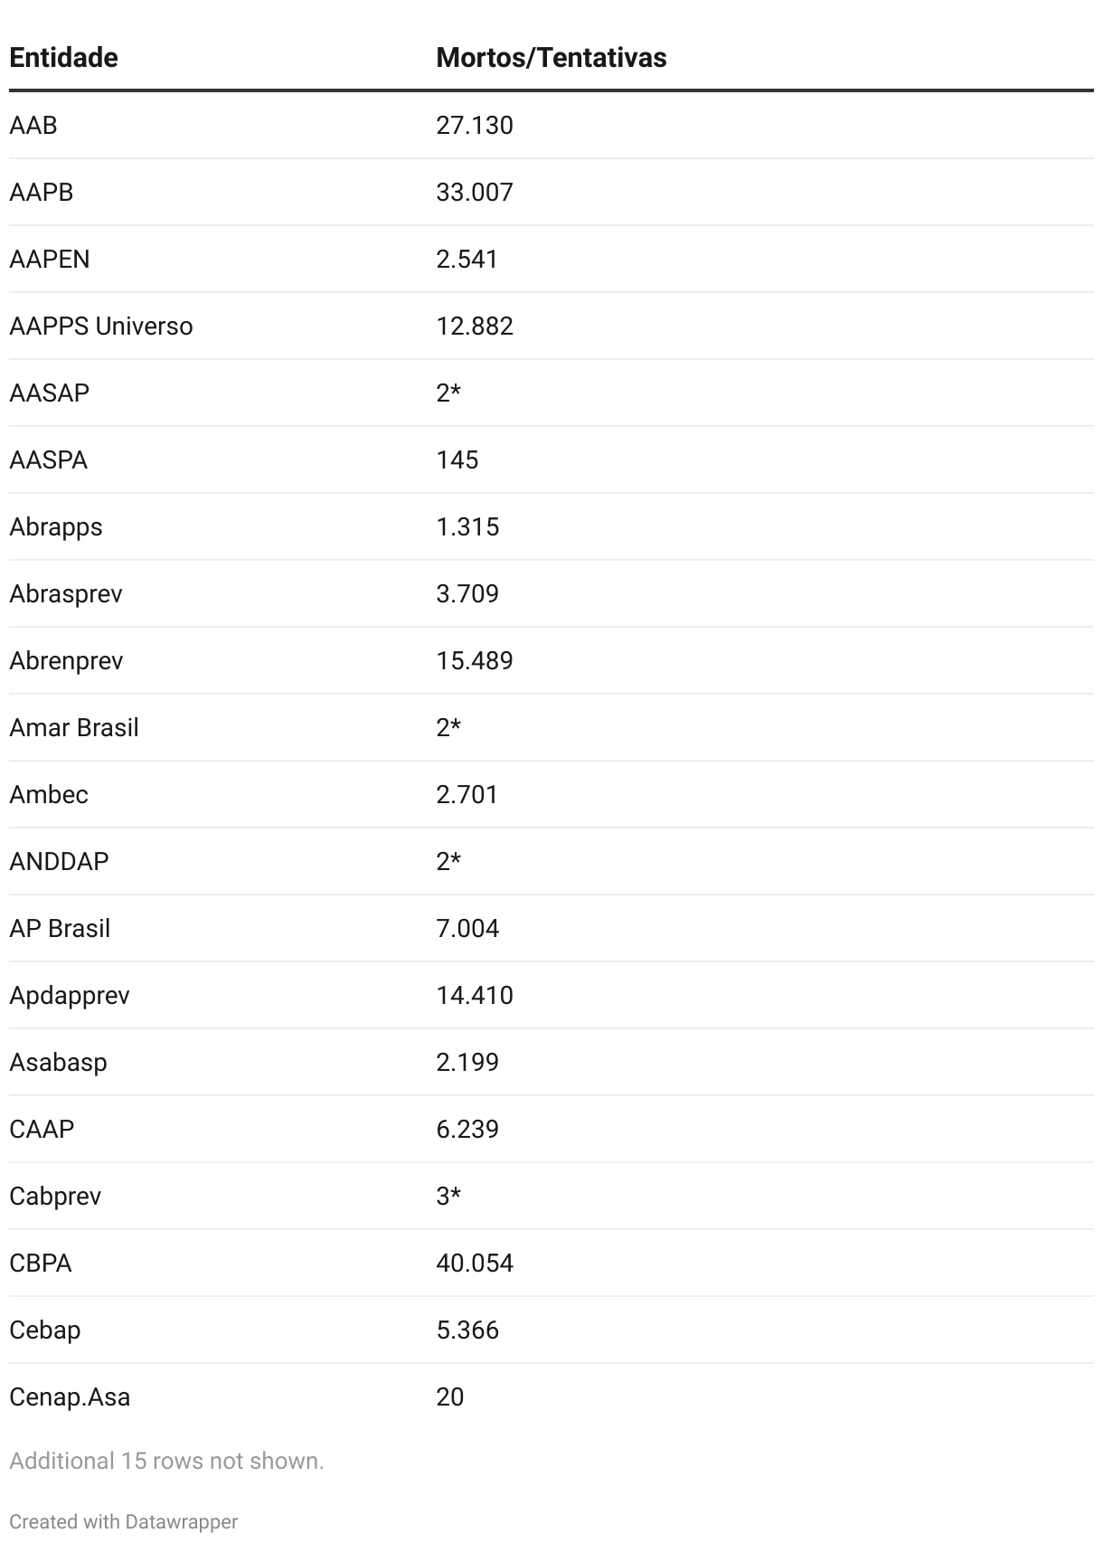Select the Amar Brasil row name
The height and width of the screenshot is (1543, 1103).
[x=74, y=727]
